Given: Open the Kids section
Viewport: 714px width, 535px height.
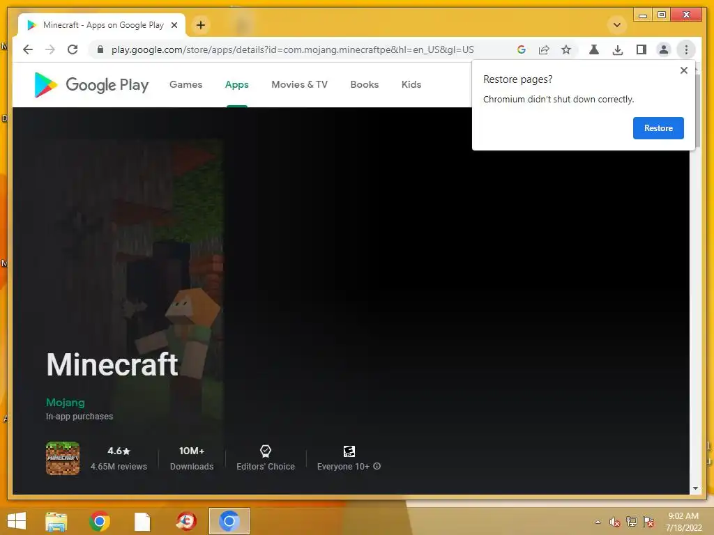Looking at the screenshot, I should (411, 84).
